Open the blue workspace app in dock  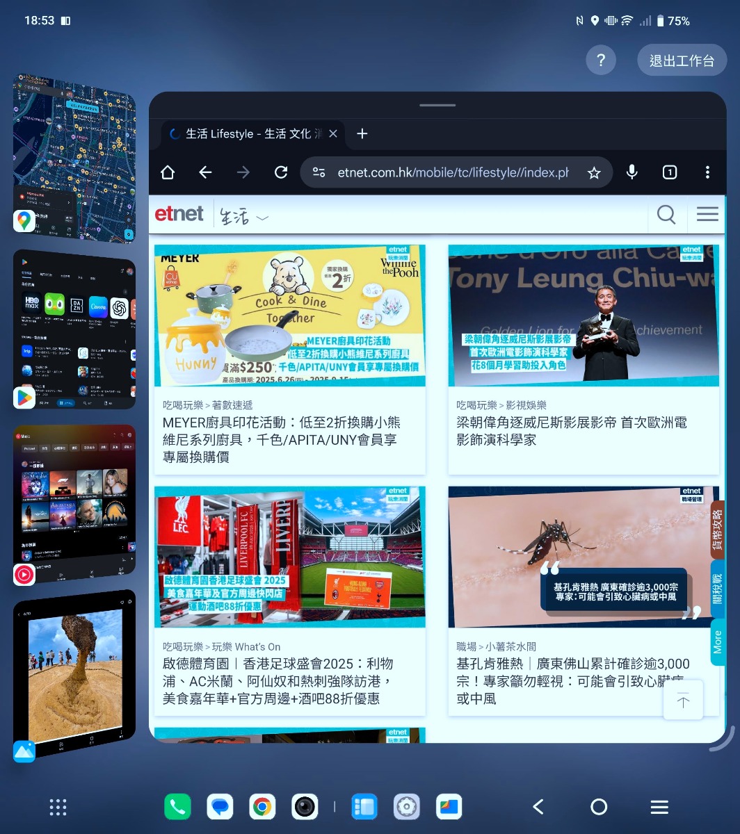point(364,807)
